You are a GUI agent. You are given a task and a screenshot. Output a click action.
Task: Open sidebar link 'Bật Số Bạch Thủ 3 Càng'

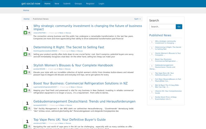tap(167, 86)
